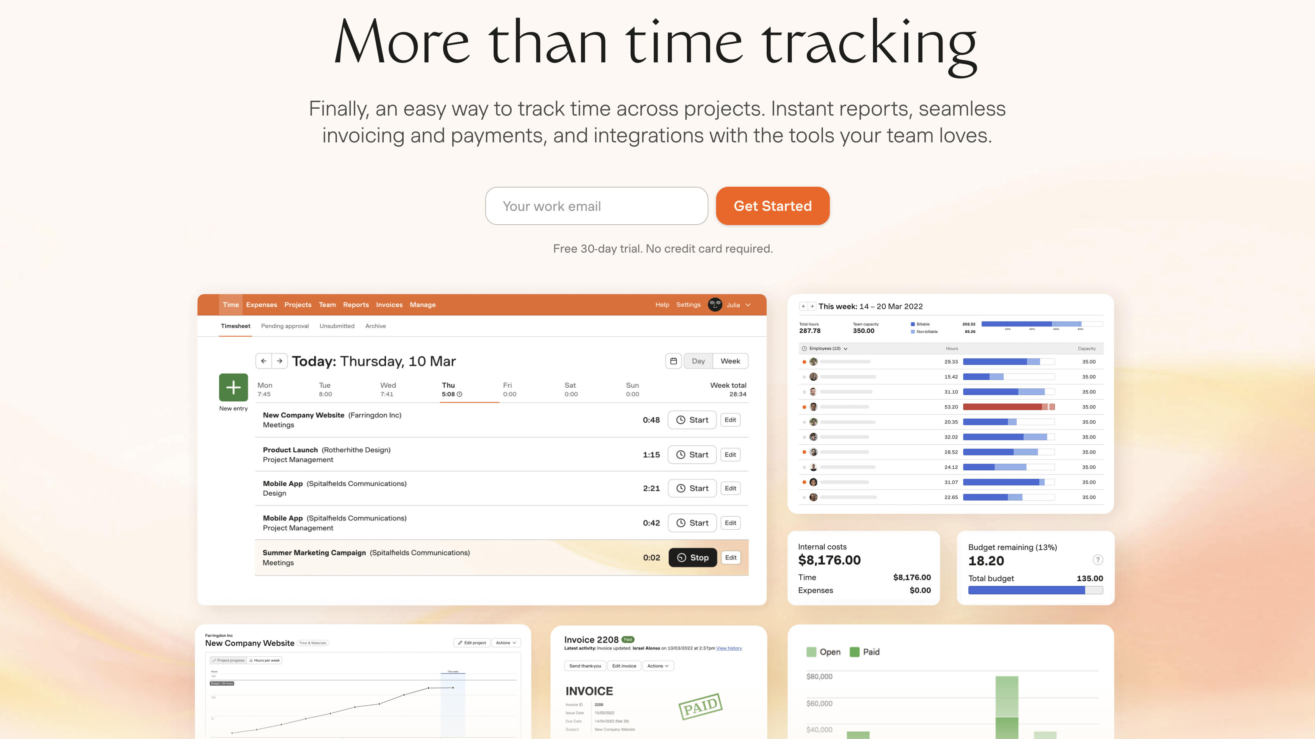Click the New Entry plus icon
The height and width of the screenshot is (739, 1315).
pyautogui.click(x=232, y=387)
